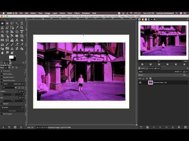The image size is (189, 141).
Task: Zoom in within the Navigation panel
Action: pos(151,64)
